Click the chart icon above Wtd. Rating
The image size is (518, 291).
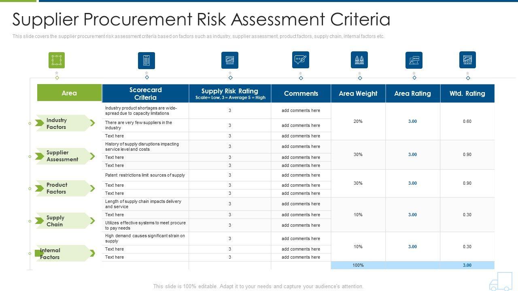[x=467, y=60]
